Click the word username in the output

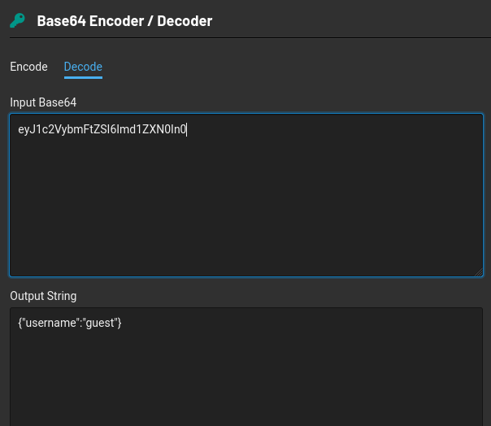coord(50,323)
